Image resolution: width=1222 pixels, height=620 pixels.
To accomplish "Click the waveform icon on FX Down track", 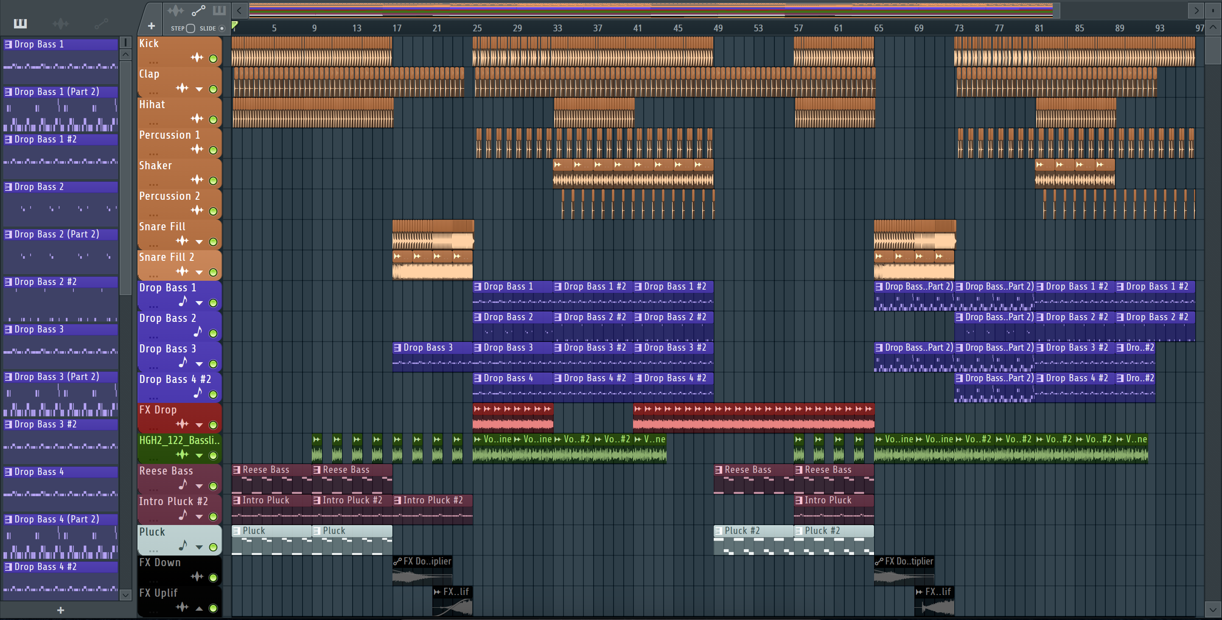I will tap(197, 576).
